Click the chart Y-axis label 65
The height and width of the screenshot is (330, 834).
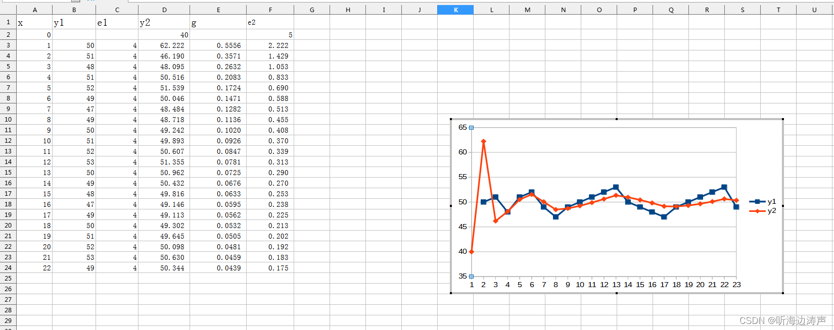[462, 127]
